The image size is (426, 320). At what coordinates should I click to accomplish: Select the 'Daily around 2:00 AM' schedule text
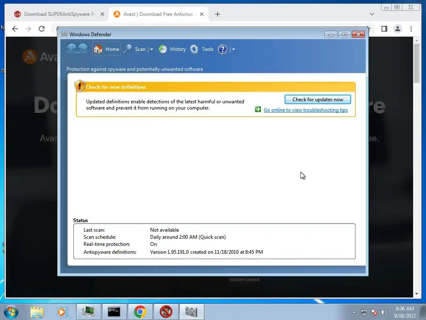(188, 237)
